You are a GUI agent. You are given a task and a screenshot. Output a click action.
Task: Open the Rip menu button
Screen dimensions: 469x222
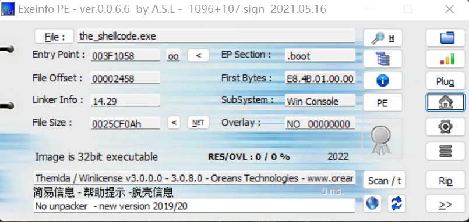(x=446, y=180)
